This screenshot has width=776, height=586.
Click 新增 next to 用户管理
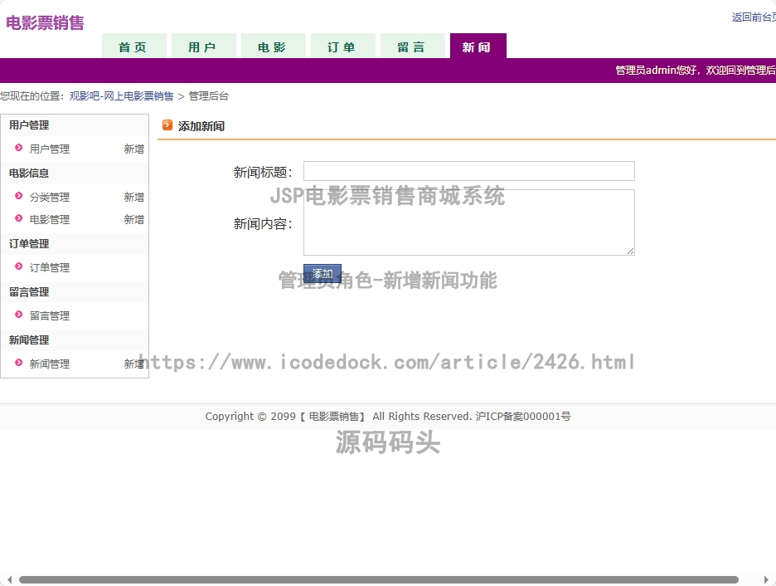(133, 149)
